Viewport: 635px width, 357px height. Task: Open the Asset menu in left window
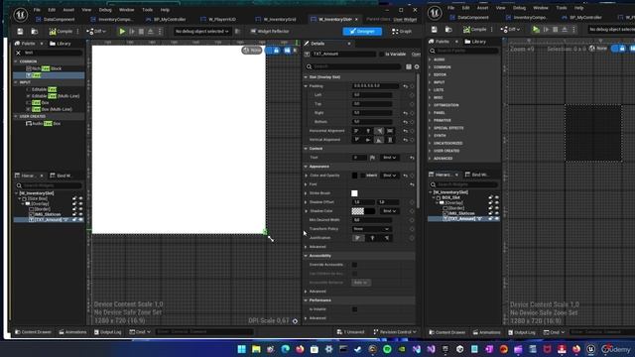pos(68,10)
